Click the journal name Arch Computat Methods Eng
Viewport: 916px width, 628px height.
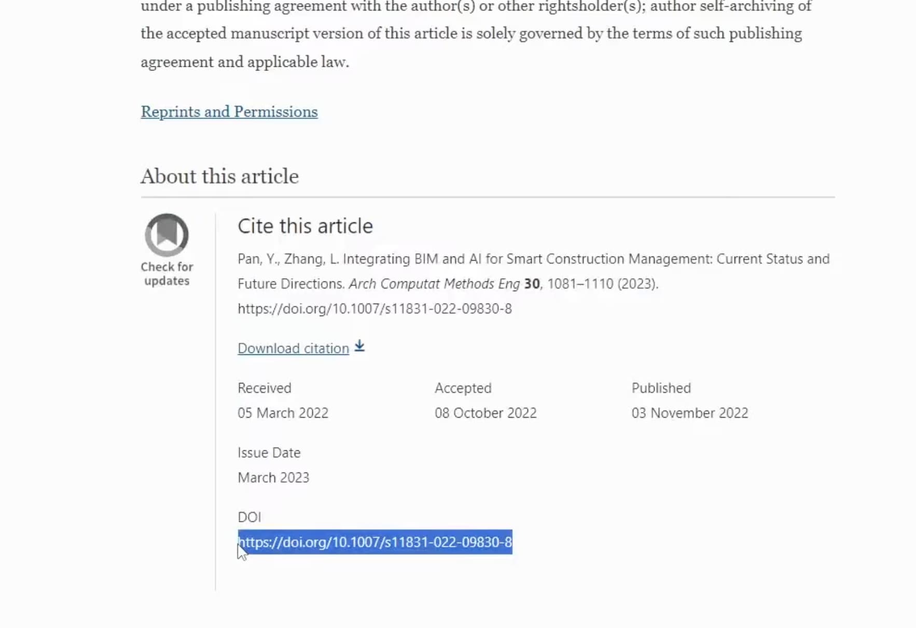tap(434, 284)
